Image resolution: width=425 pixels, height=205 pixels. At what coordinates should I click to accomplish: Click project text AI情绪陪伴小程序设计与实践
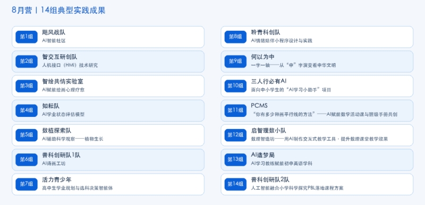tap(282, 41)
